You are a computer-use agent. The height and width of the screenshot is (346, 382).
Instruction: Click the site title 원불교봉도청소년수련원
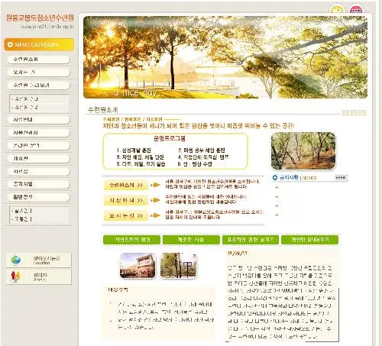[40, 18]
